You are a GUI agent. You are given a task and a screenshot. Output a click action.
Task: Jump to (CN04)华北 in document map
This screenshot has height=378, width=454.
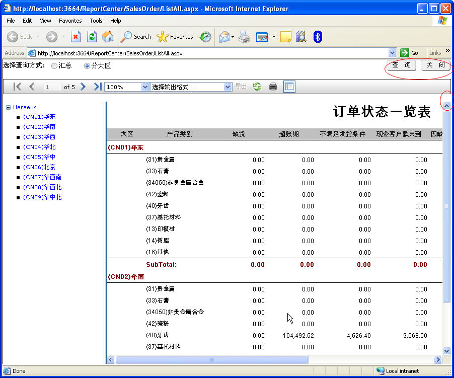click(39, 147)
